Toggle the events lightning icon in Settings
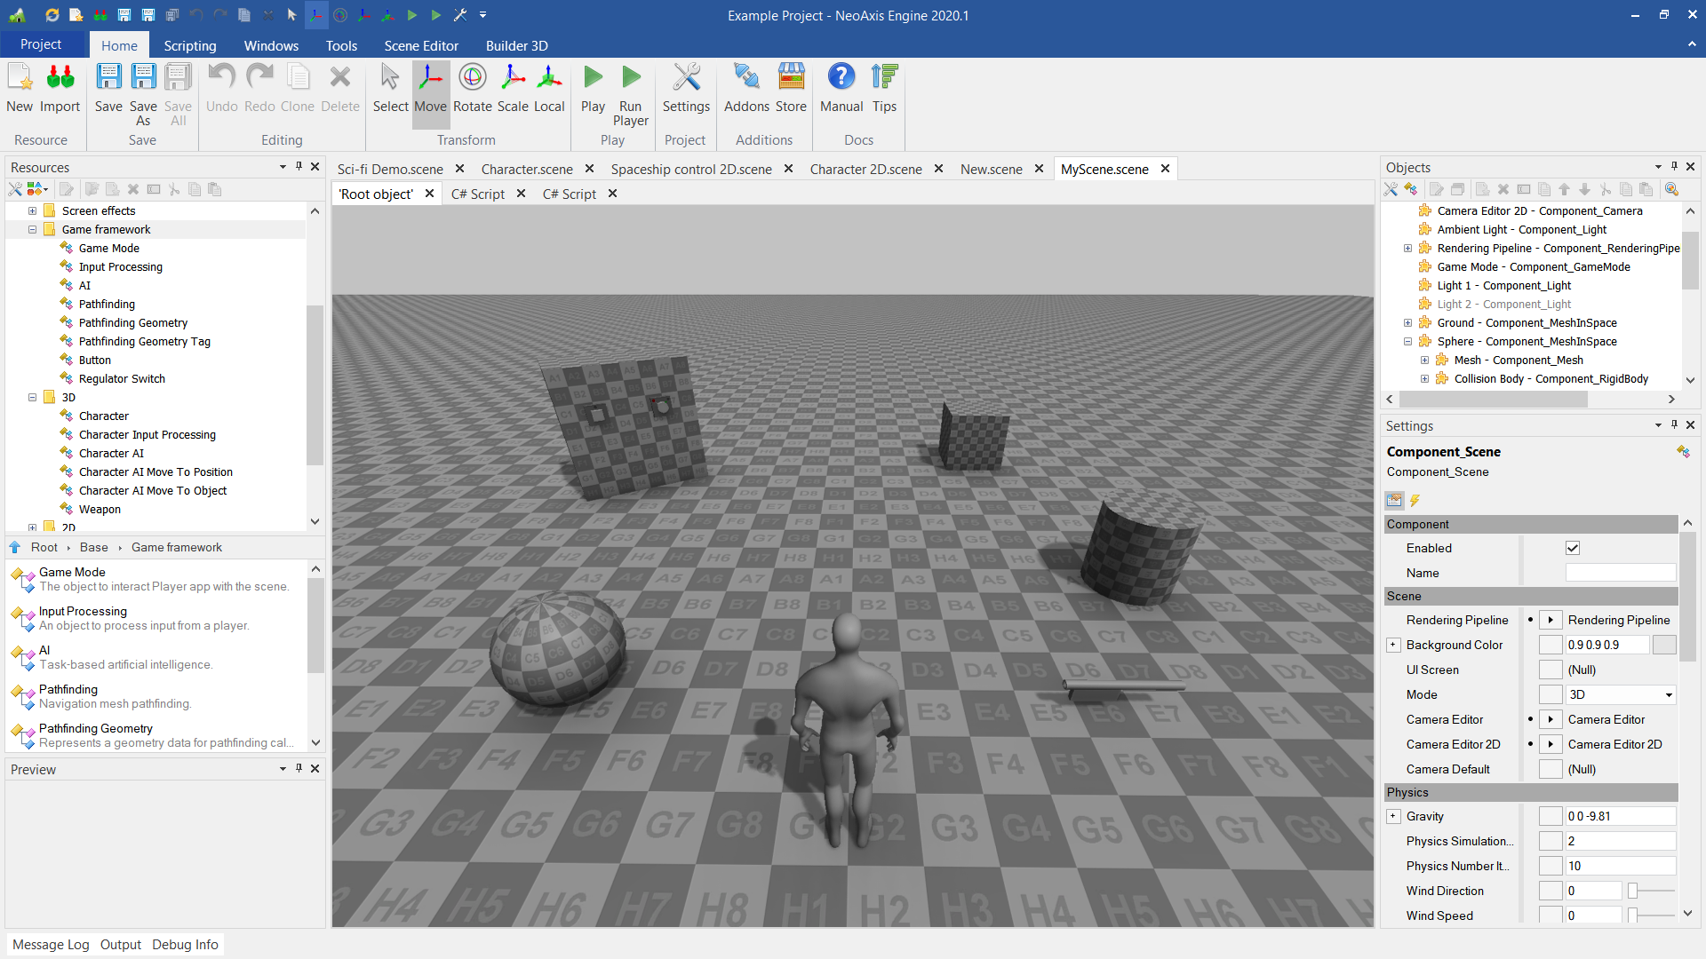Image resolution: width=1706 pixels, height=959 pixels. tap(1415, 500)
